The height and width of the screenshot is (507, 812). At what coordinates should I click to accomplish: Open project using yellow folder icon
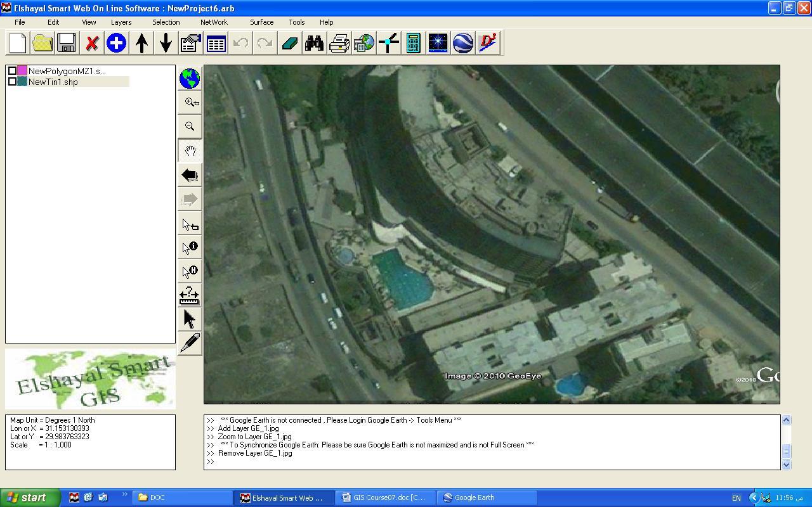pos(43,43)
